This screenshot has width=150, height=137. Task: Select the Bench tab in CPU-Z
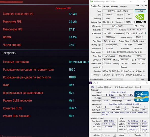pos(131,87)
